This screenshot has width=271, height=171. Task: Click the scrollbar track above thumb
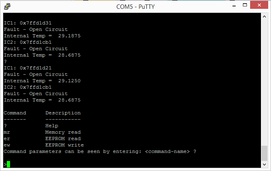[x=264, y=83]
